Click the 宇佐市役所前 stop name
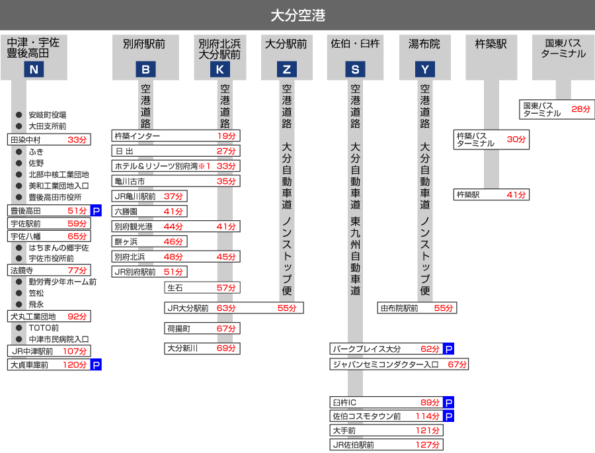The image size is (595, 453). [51, 259]
